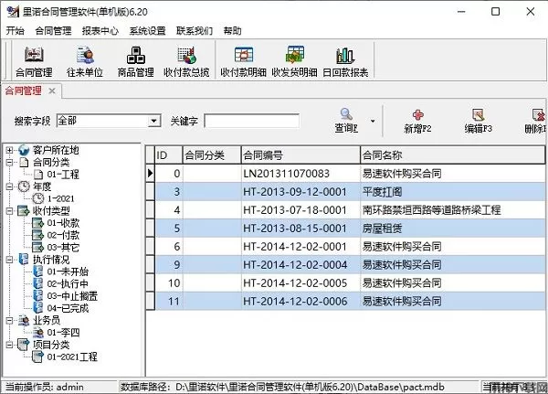The width and height of the screenshot is (548, 394).
Task: Collapse the 项目分类 tree node
Action: coord(9,345)
